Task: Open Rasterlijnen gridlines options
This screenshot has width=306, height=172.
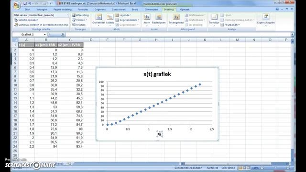Action: point(159,20)
